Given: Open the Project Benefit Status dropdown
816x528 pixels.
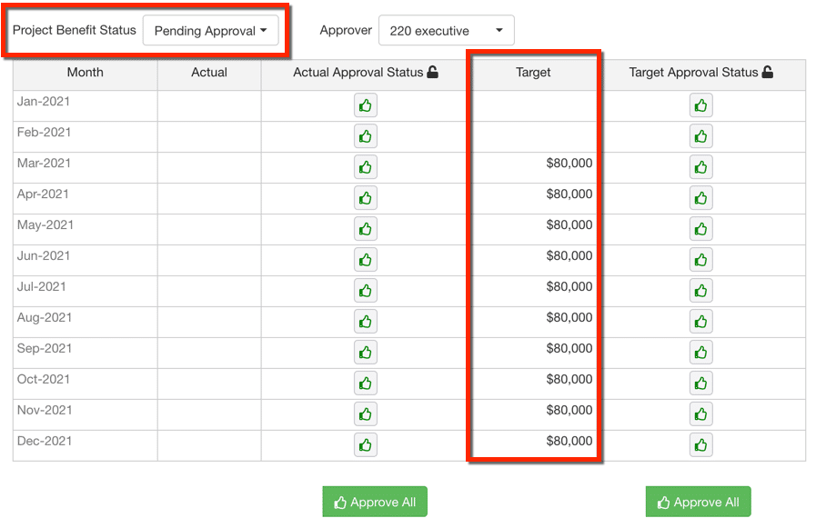Looking at the screenshot, I should coord(211,30).
